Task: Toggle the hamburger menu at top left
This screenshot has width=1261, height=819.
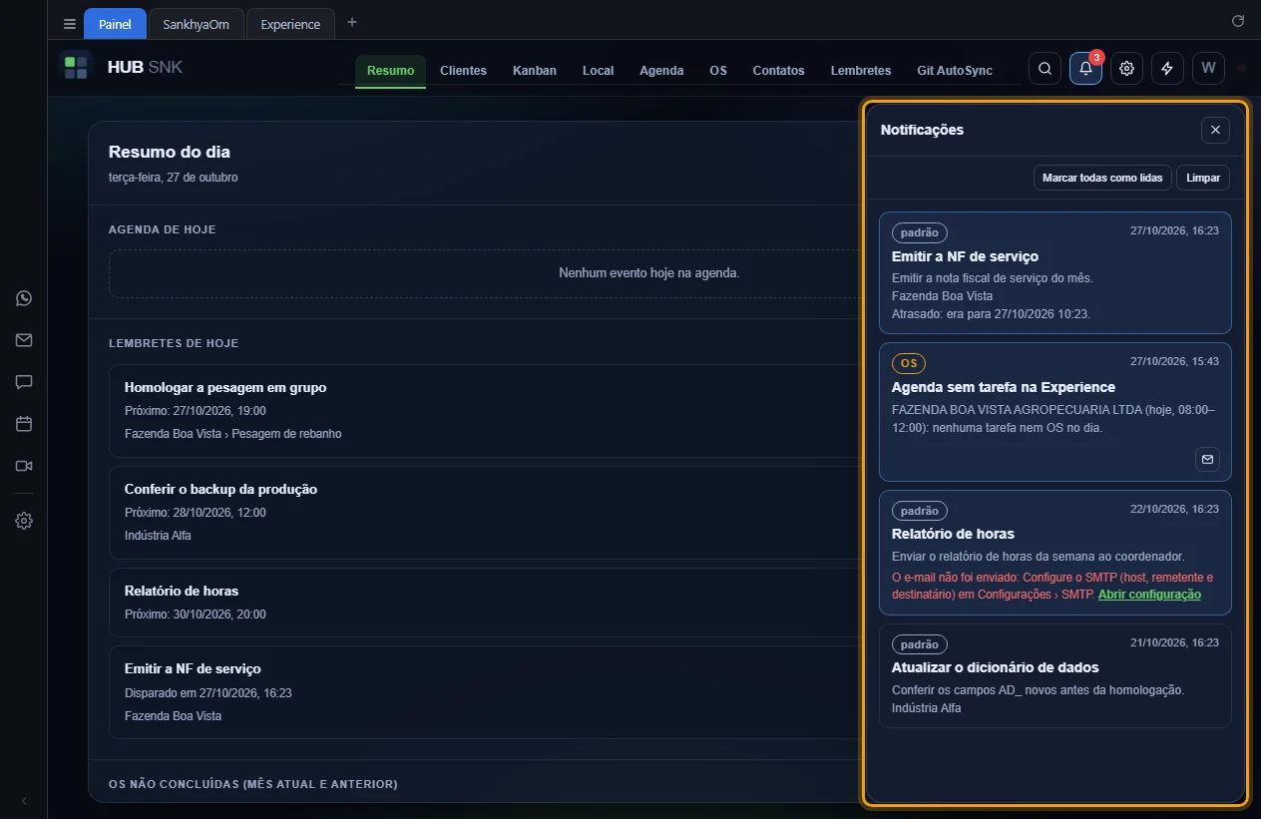Action: [69, 24]
